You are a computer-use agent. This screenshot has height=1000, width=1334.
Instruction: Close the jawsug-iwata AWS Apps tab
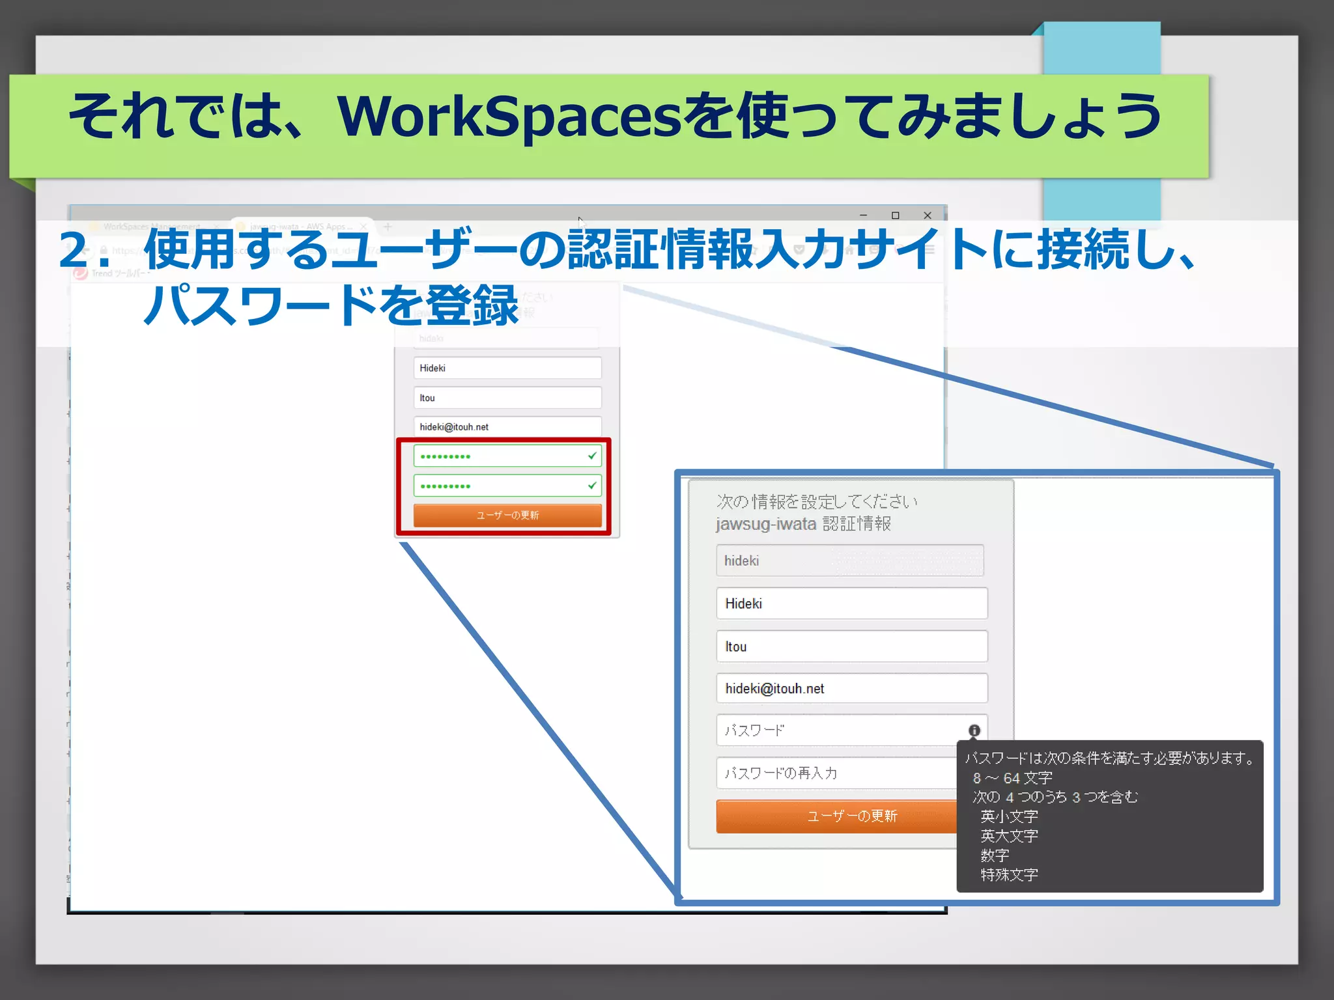pyautogui.click(x=363, y=227)
